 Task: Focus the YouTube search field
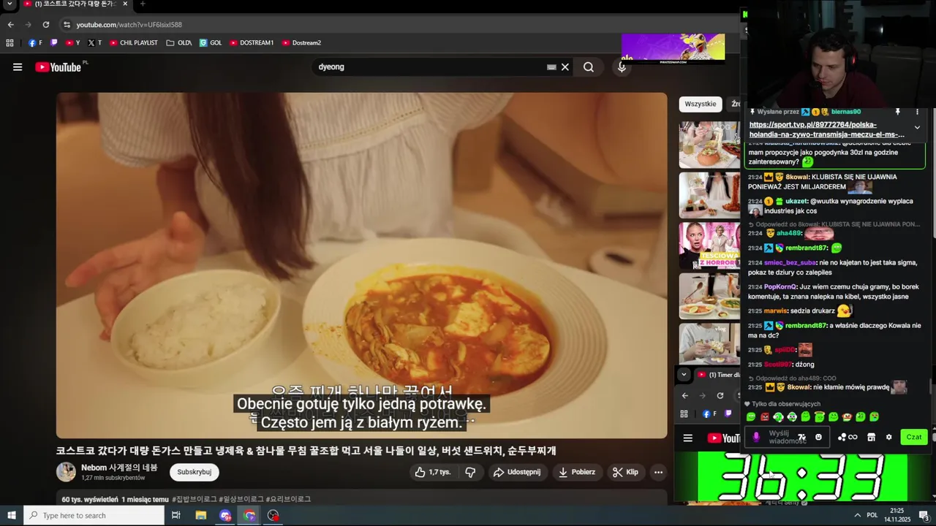pos(431,67)
